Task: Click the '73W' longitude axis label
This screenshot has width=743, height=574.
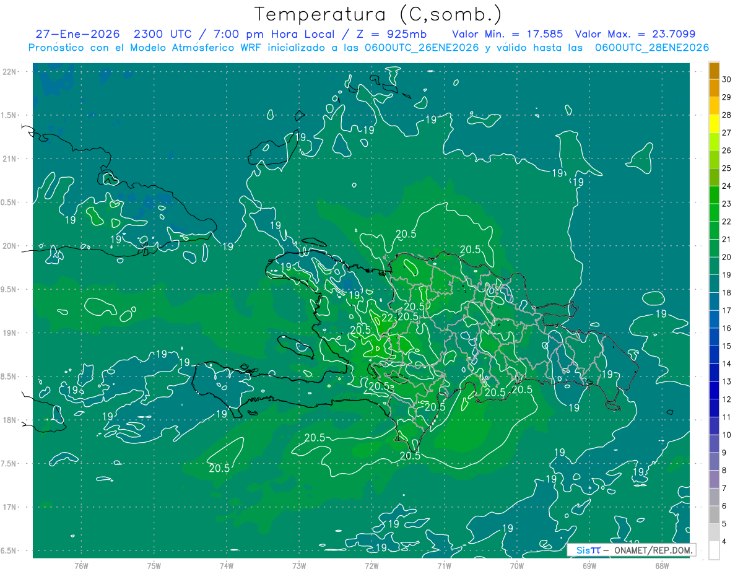Action: (299, 565)
